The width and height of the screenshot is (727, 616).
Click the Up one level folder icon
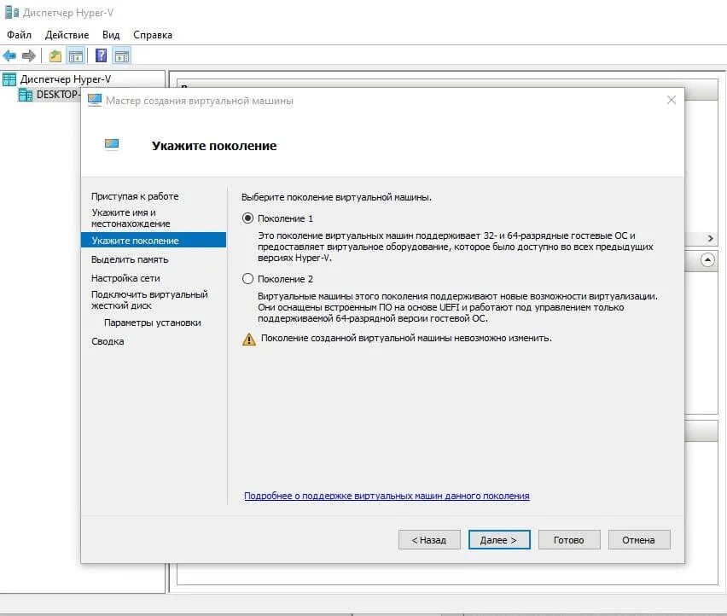55,56
